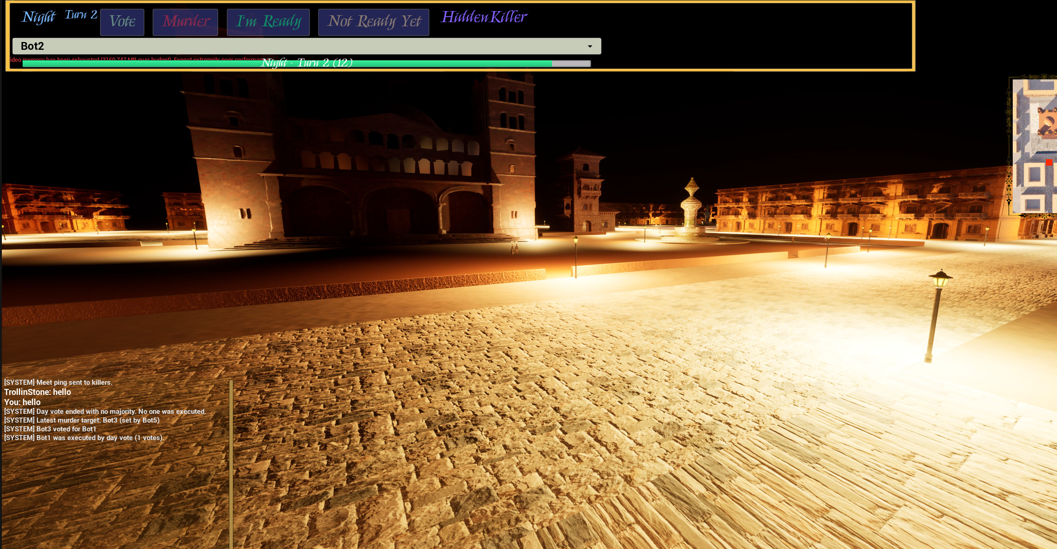This screenshot has width=1057, height=549.
Task: Click the HiddenKiller game title logo
Action: [x=484, y=18]
